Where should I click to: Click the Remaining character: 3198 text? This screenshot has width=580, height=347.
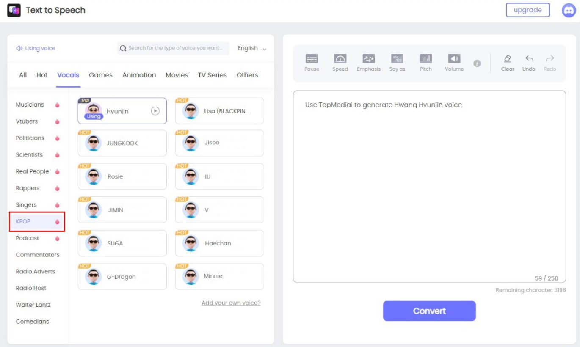point(531,290)
